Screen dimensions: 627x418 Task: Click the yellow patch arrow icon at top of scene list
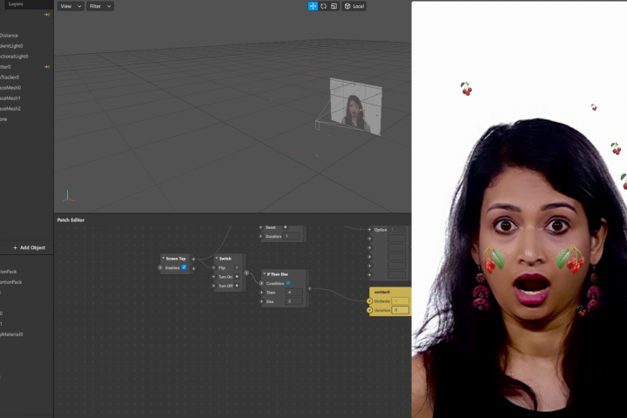coord(47,15)
